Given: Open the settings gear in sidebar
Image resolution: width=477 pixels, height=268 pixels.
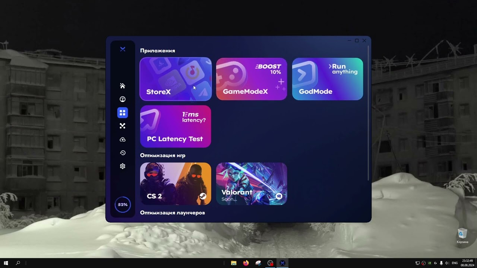Looking at the screenshot, I should point(122,166).
